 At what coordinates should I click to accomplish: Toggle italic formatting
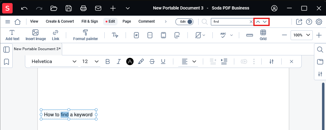[119, 61]
